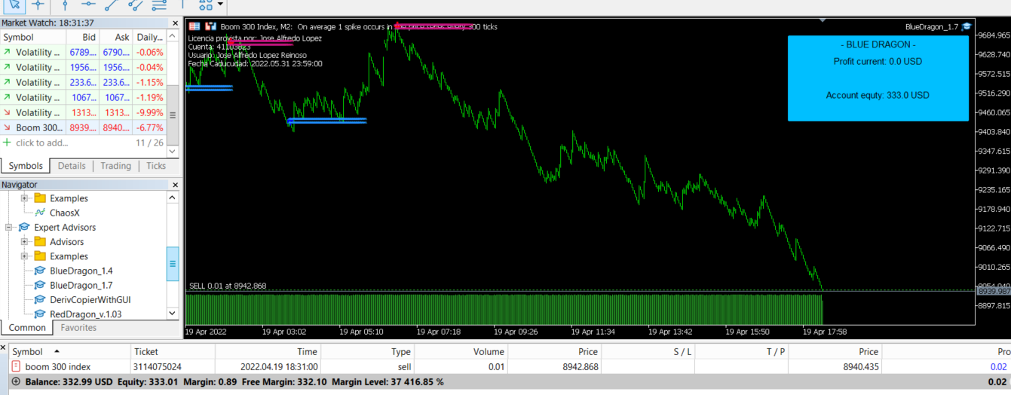Select Volatility row with -0.04% change
This screenshot has height=395, width=1011.
coord(83,67)
